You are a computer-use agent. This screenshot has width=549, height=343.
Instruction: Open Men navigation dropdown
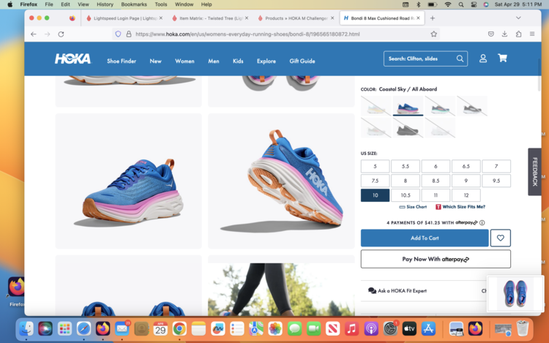click(214, 61)
